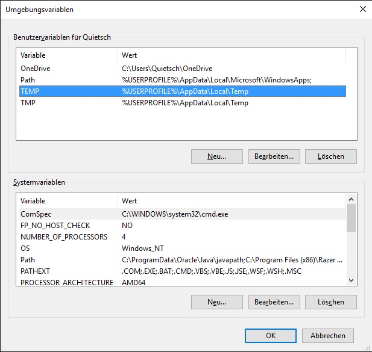Select the user Path variable row
The image size is (372, 352).
(x=183, y=80)
